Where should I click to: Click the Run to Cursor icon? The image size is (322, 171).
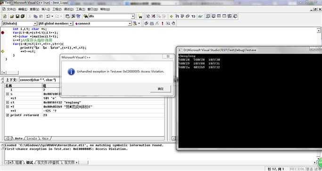tap(193, 16)
